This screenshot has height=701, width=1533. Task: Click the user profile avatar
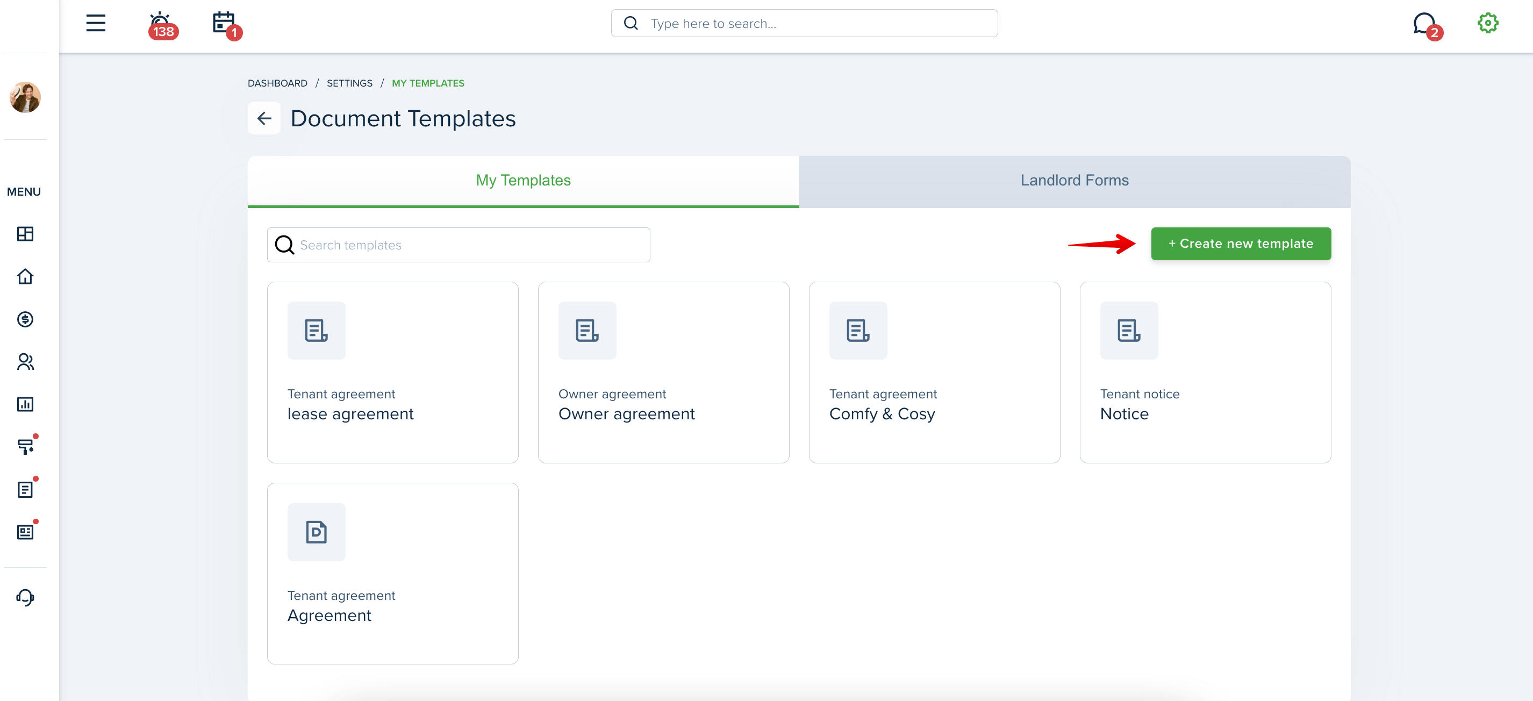[25, 97]
